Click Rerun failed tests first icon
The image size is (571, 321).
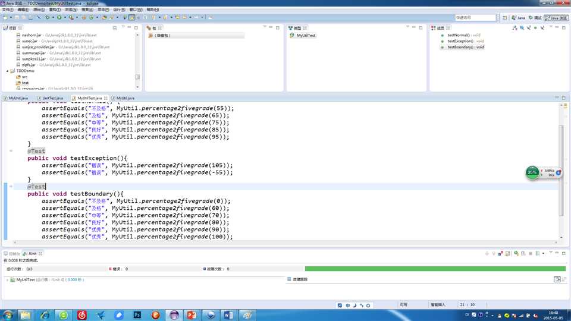523,253
